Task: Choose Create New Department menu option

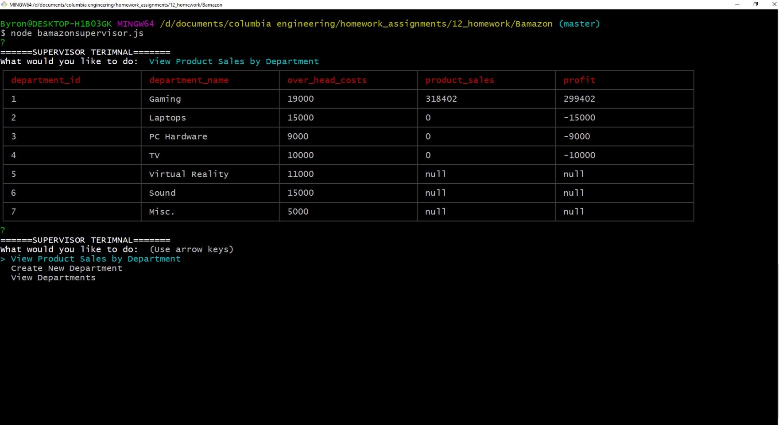Action: tap(66, 268)
